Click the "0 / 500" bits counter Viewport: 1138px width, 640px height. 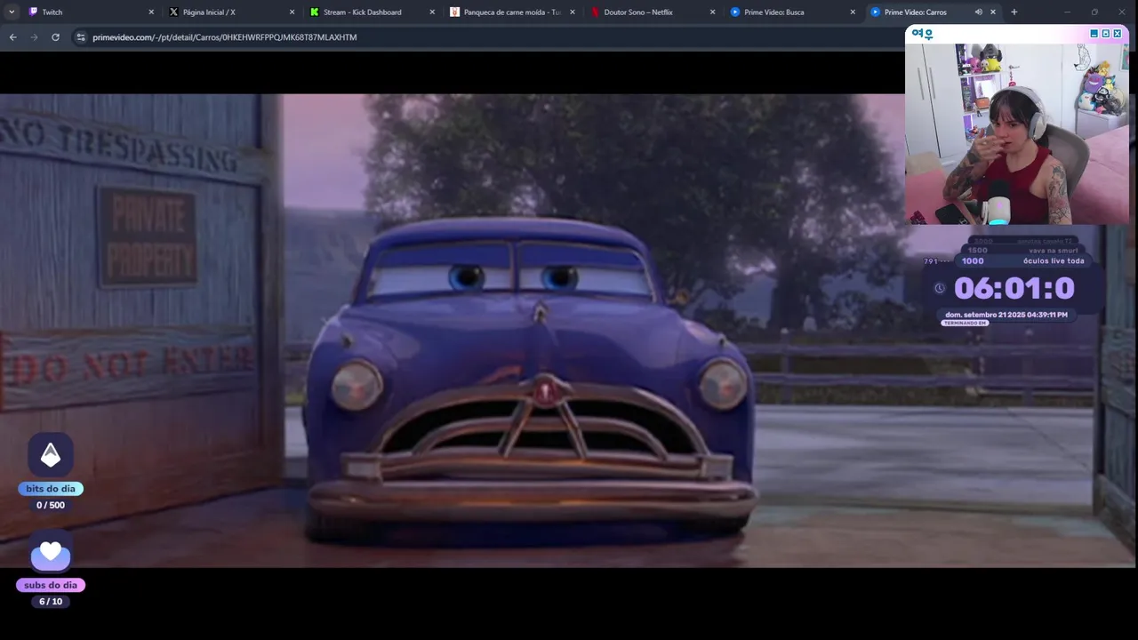(x=51, y=505)
